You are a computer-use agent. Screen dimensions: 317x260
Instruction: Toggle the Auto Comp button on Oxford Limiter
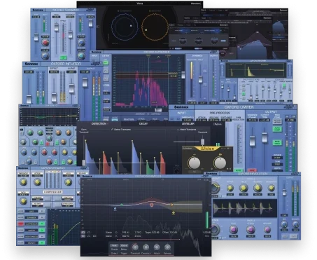(277, 129)
